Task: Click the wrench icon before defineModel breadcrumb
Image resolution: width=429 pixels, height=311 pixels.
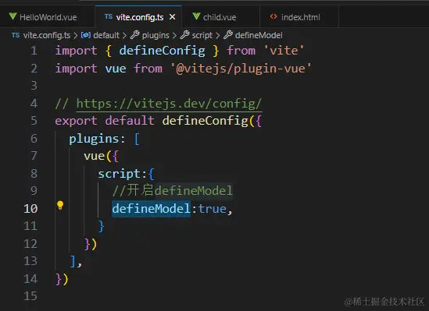Action: (228, 35)
